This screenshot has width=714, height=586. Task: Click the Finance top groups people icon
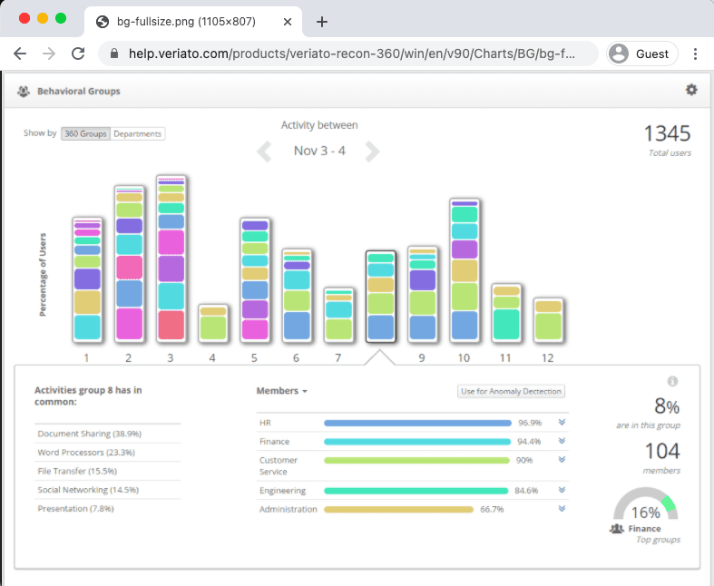(x=617, y=529)
